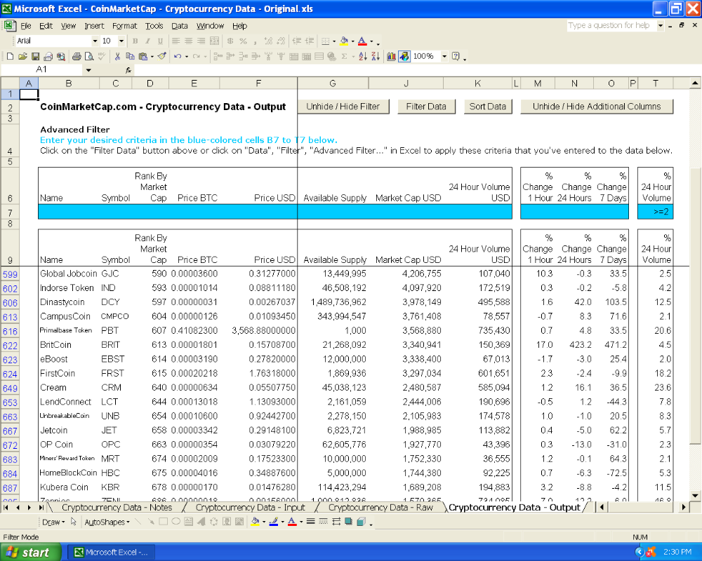702x561 pixels.
Task: Apply red Font Color on formatting toolbar
Action: click(362, 41)
